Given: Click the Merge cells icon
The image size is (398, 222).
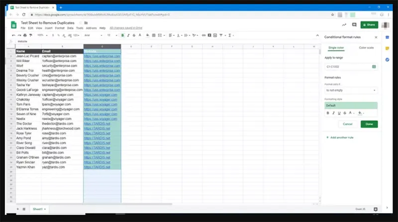Looking at the screenshot, I should pos(160,35).
